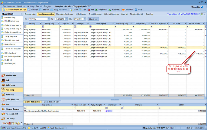Image resolution: width=207 pixels, height=130 pixels.
Task: Click the Thông báo notification globe icon
Action: click(202, 7)
